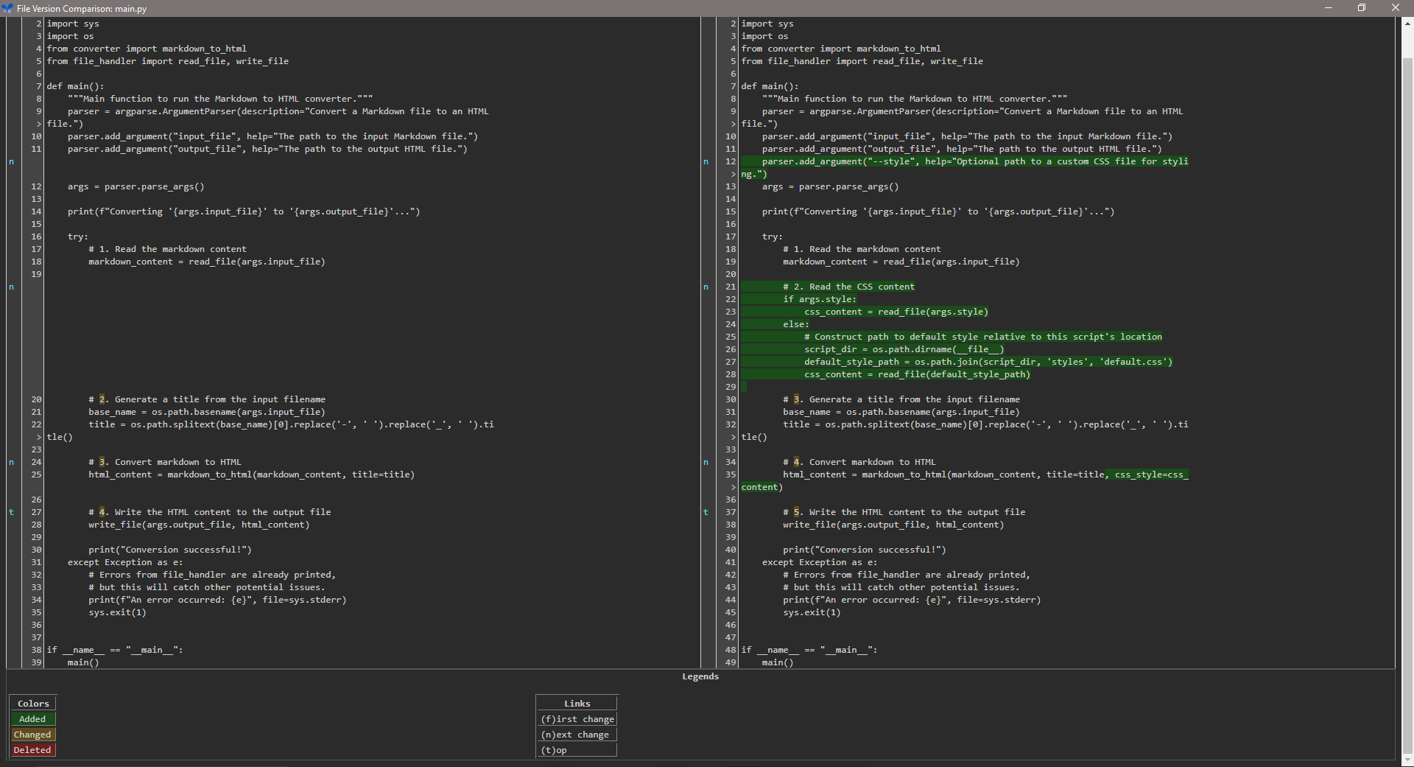Click the 't' link beside left-pane line 27

(x=11, y=513)
